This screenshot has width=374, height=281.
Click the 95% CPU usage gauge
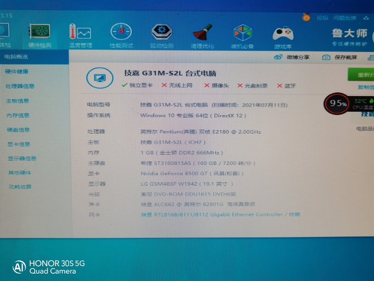(337, 103)
